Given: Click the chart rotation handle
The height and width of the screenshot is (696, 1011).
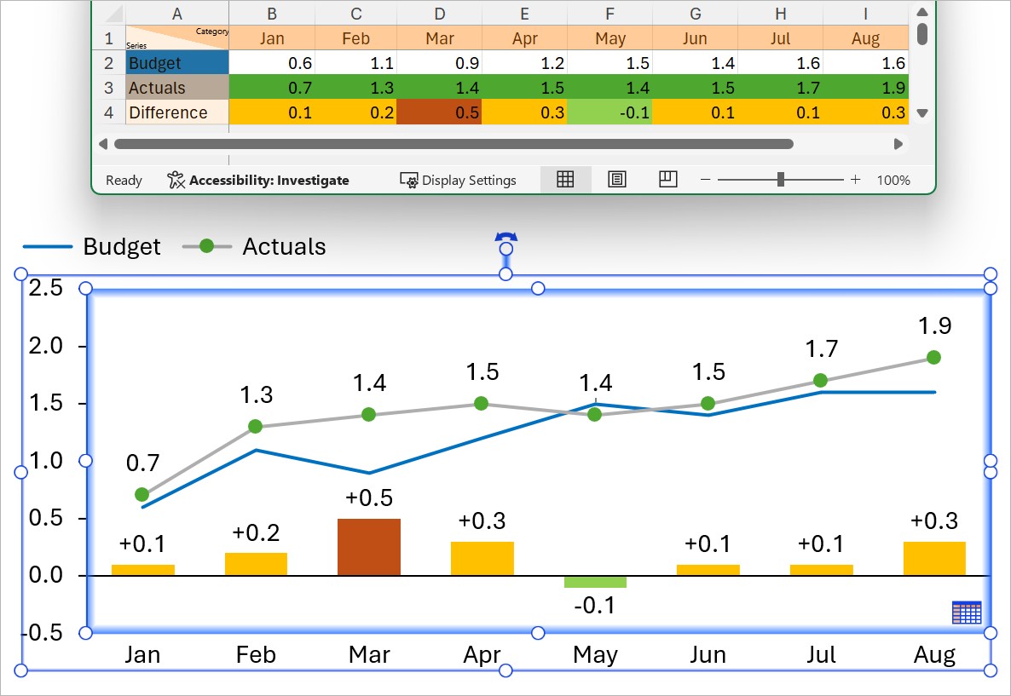Looking at the screenshot, I should (x=505, y=241).
